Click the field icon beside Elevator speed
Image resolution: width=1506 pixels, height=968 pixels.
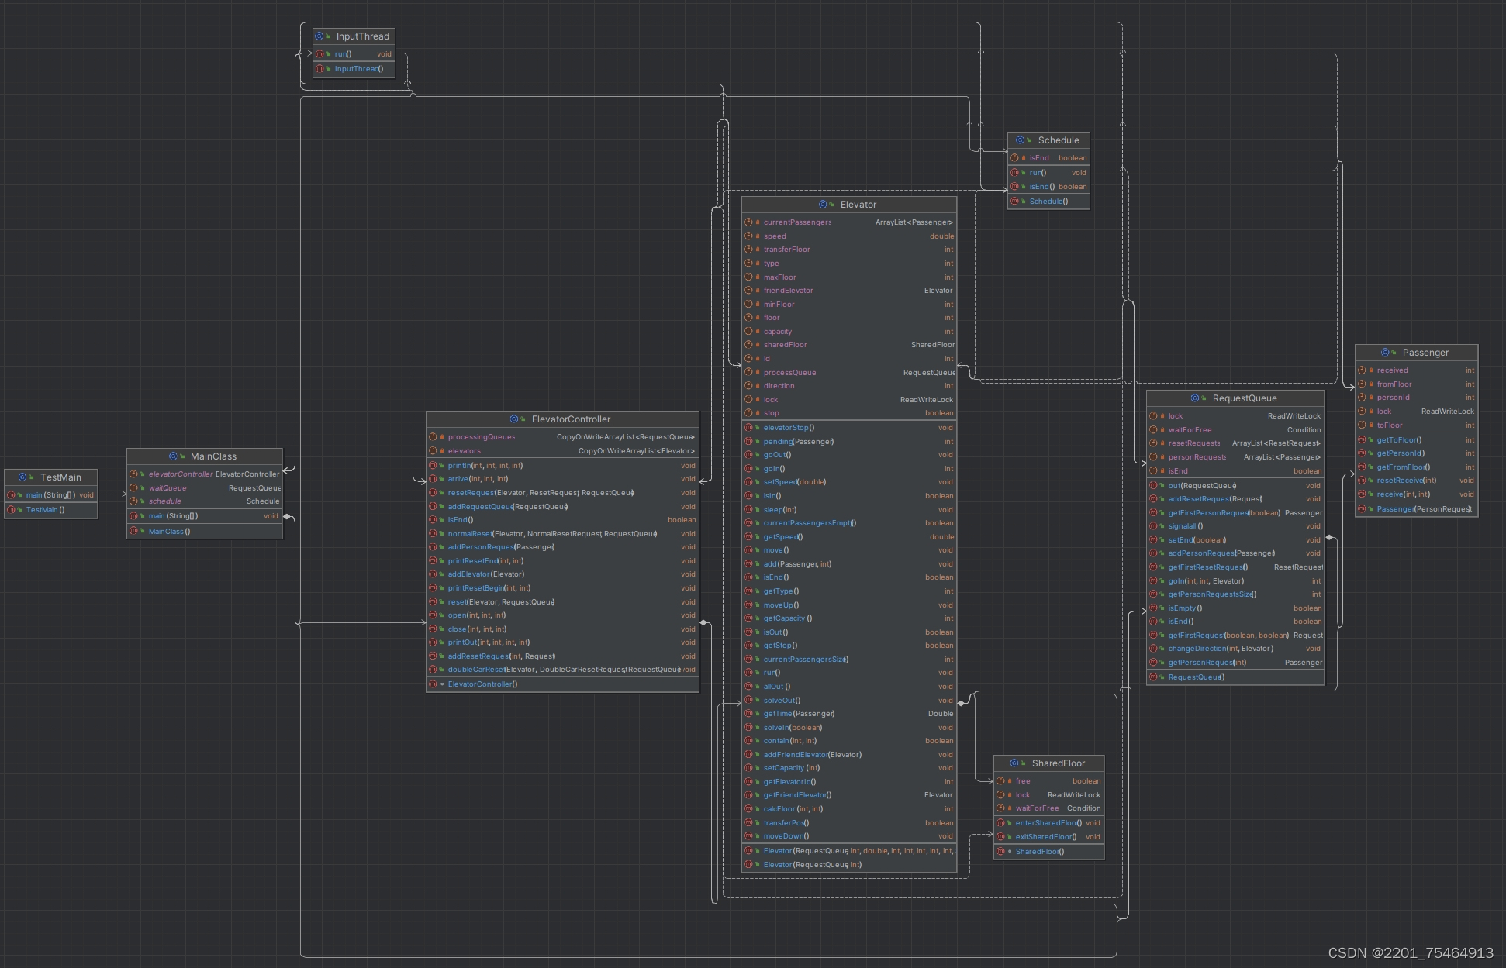pos(748,236)
